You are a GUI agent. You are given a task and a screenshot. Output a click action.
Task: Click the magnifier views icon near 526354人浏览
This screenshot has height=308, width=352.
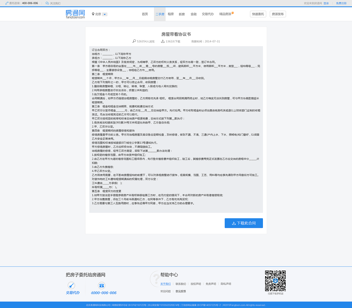(x=134, y=41)
